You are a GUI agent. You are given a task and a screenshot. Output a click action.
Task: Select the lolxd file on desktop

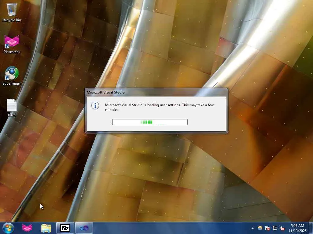click(x=12, y=108)
